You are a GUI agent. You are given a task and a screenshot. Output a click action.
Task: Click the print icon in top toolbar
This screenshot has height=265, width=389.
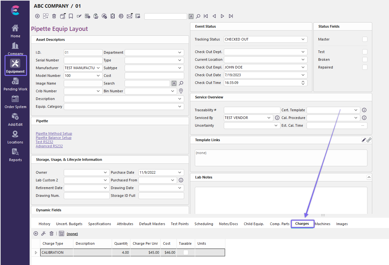(x=121, y=16)
